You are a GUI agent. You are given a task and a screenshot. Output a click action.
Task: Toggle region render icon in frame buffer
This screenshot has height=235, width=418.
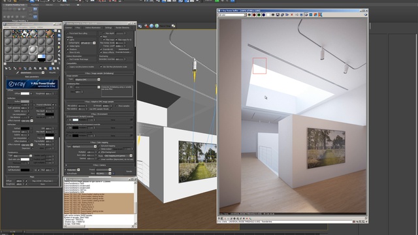pos(306,15)
